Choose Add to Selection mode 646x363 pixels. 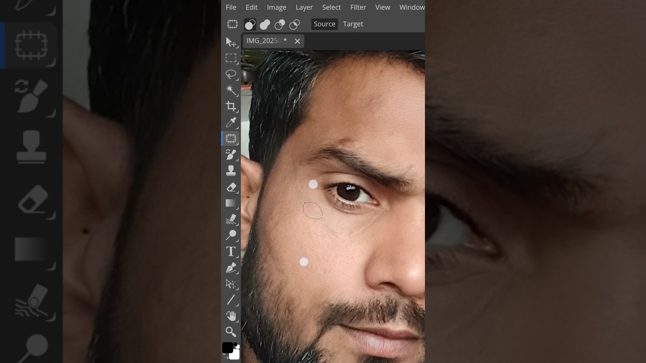click(265, 24)
